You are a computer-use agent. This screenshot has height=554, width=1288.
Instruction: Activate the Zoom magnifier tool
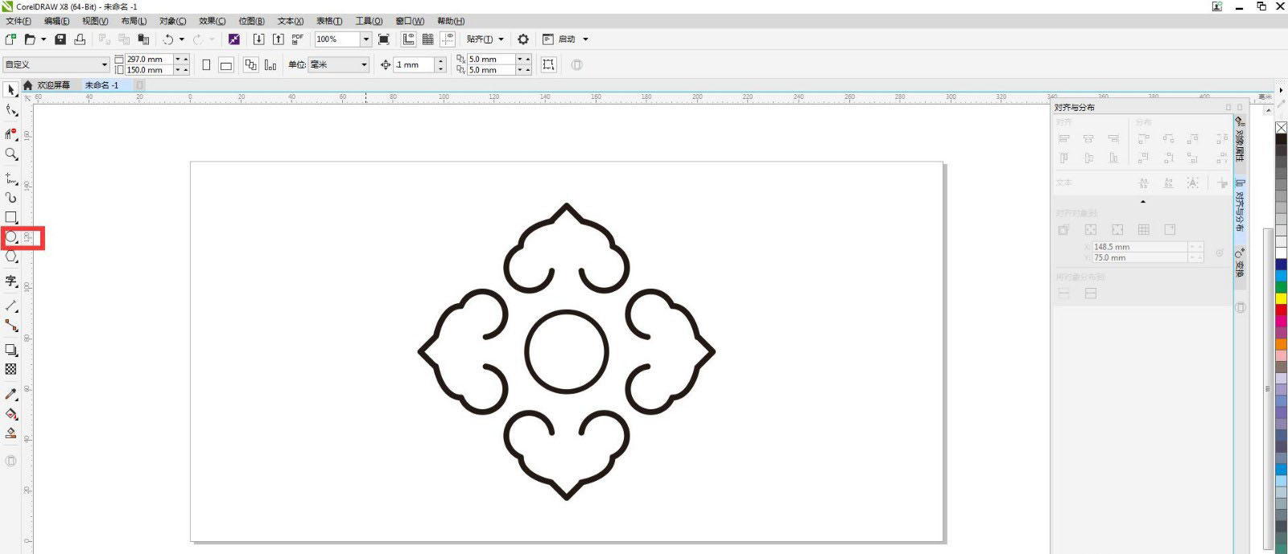pos(11,154)
